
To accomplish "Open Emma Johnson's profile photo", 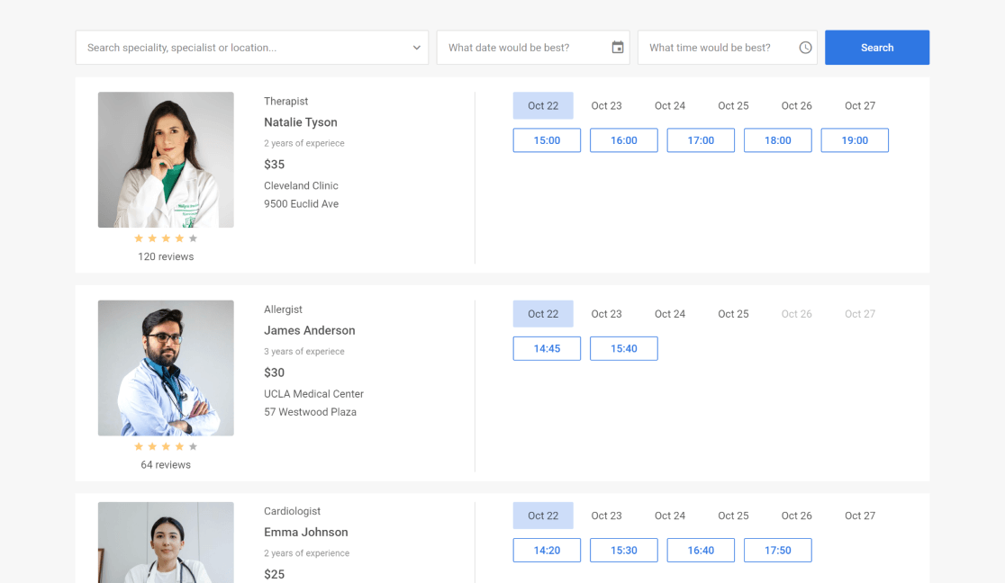I will 166,543.
